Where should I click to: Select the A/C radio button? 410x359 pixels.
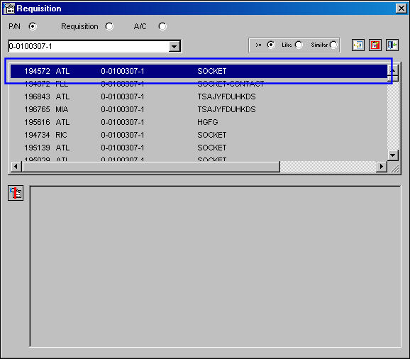click(162, 26)
